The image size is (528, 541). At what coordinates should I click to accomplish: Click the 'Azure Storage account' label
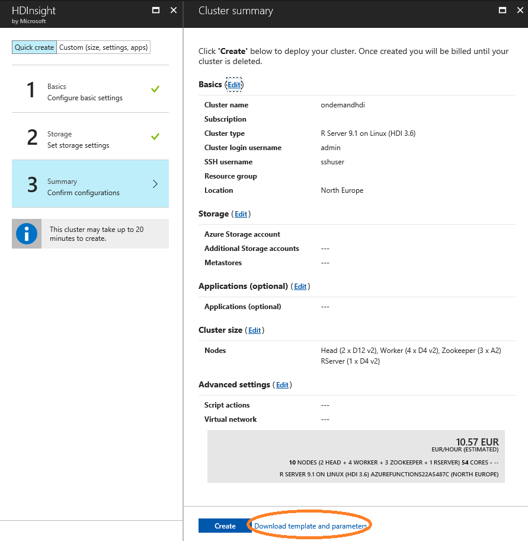(x=242, y=234)
